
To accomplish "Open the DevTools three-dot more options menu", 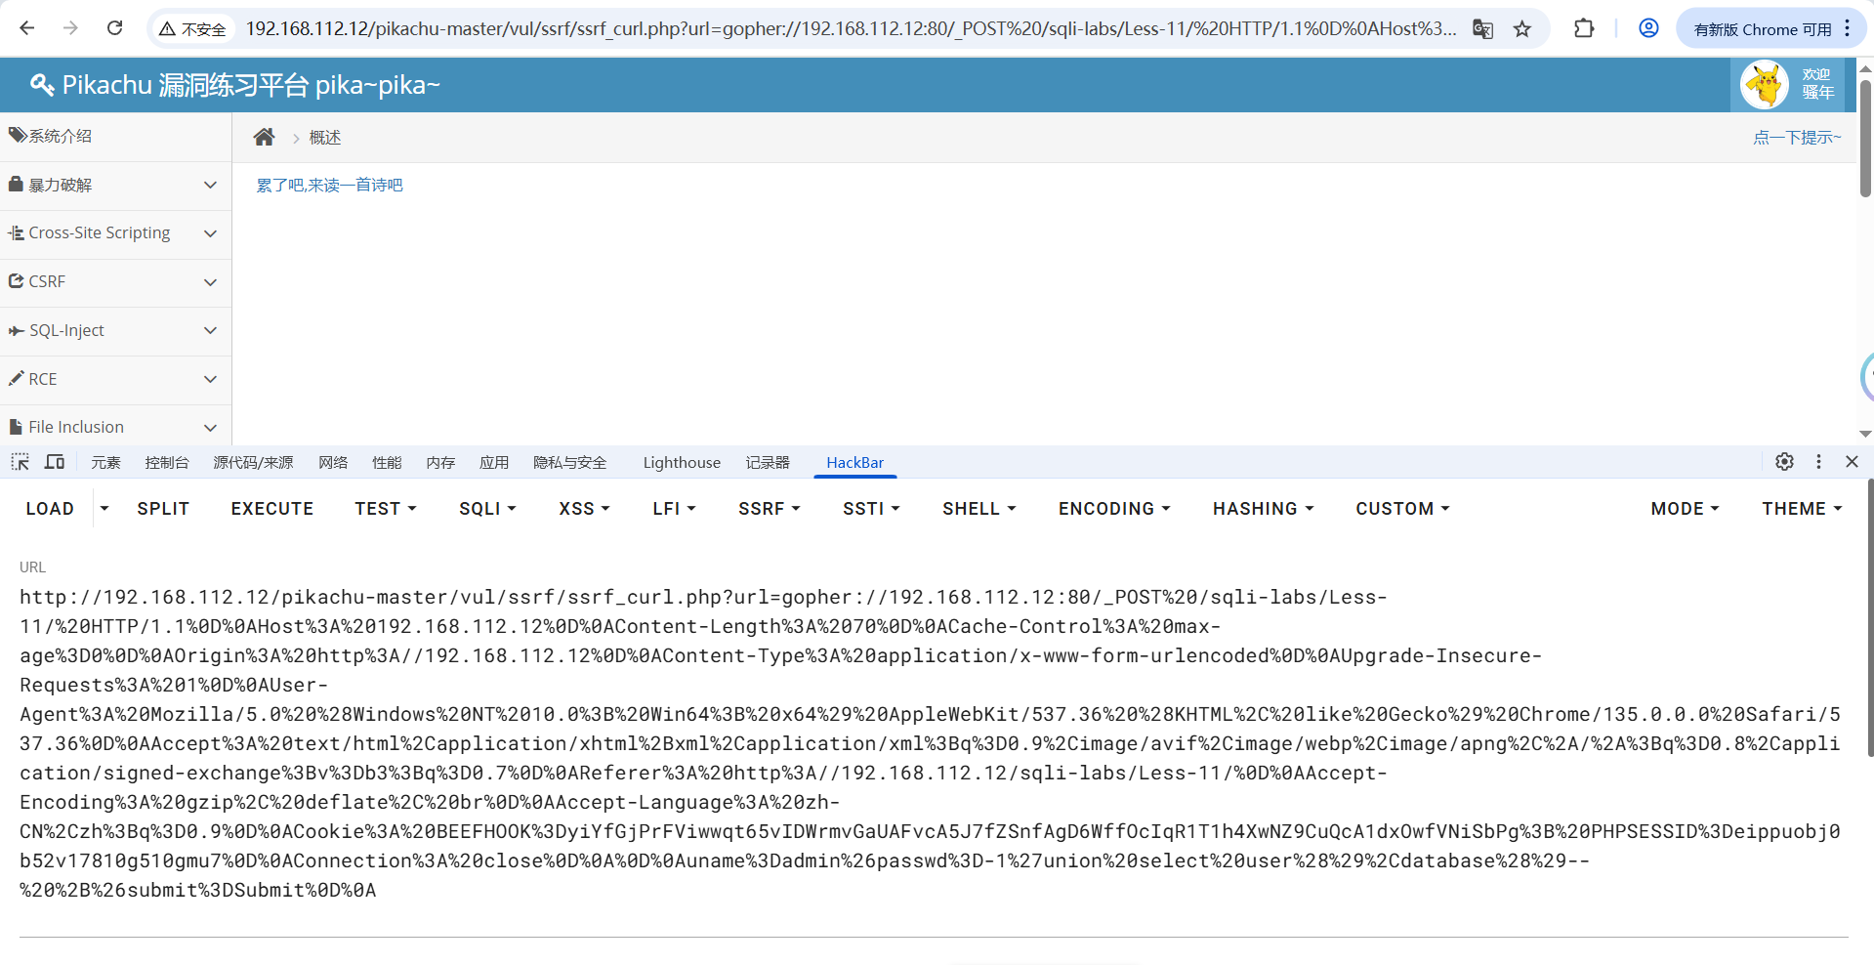I will pos(1818,462).
